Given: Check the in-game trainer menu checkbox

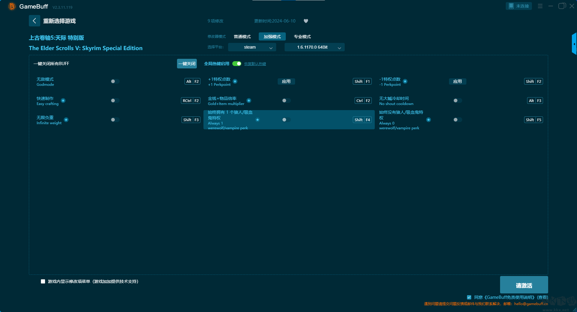Looking at the screenshot, I should [43, 281].
